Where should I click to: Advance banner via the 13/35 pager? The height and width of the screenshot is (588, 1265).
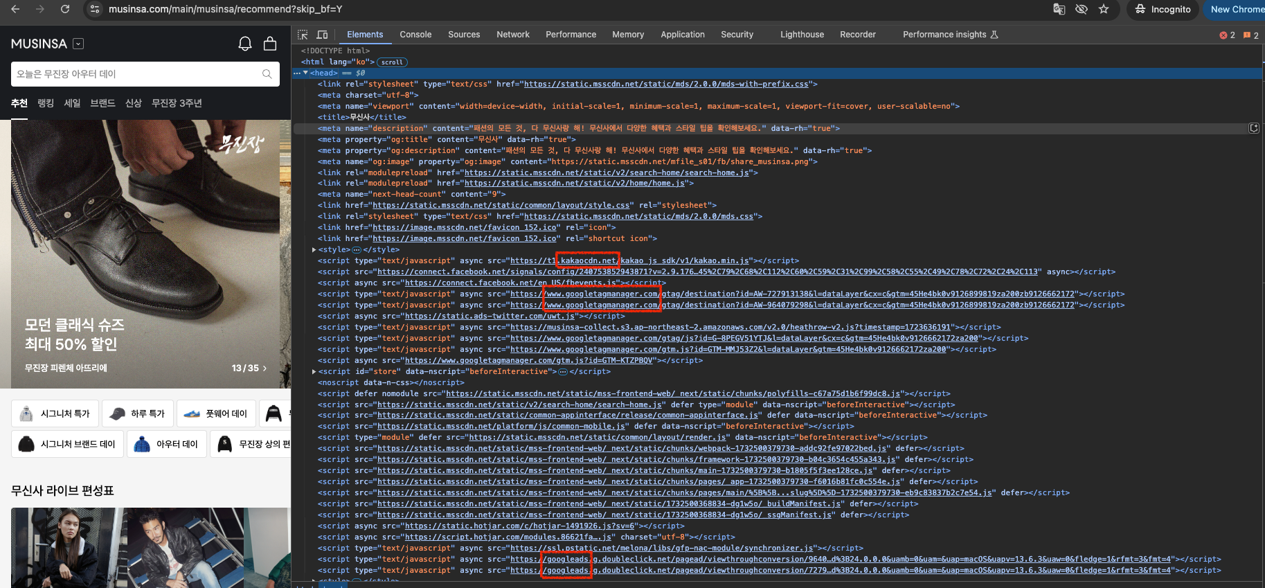pos(249,368)
